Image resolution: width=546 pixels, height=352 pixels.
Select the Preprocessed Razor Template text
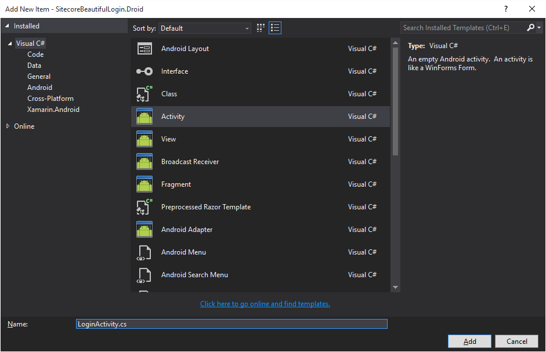click(x=206, y=207)
